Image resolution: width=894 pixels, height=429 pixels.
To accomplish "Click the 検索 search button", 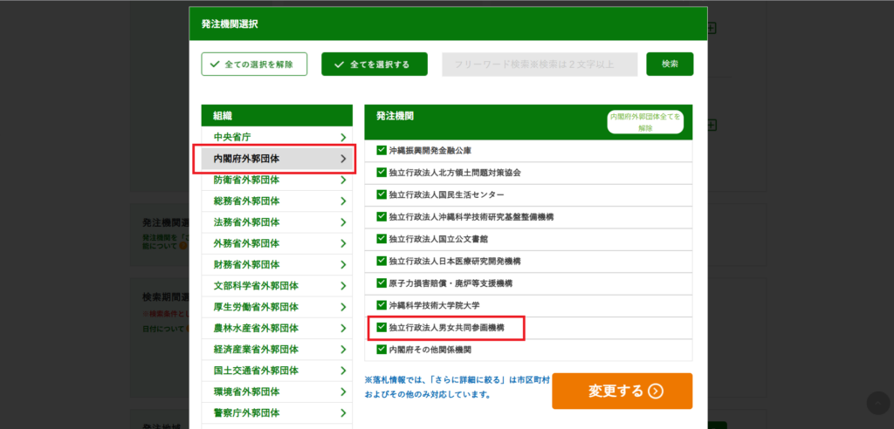I will 670,64.
